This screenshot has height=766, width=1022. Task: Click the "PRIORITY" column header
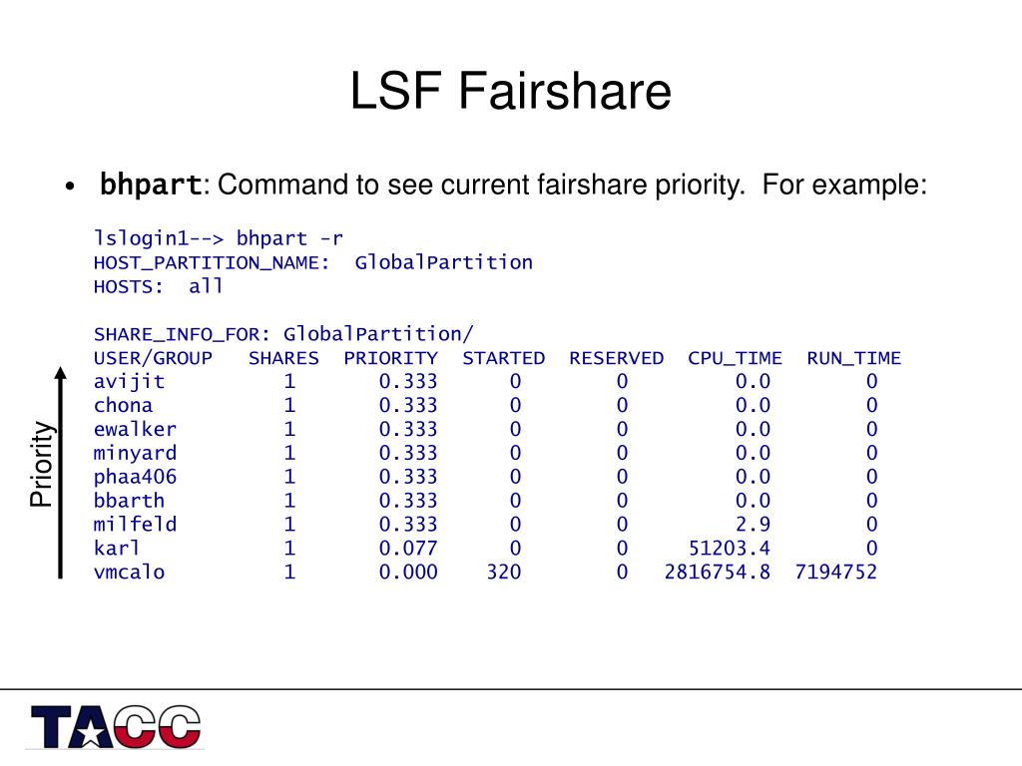pos(390,358)
